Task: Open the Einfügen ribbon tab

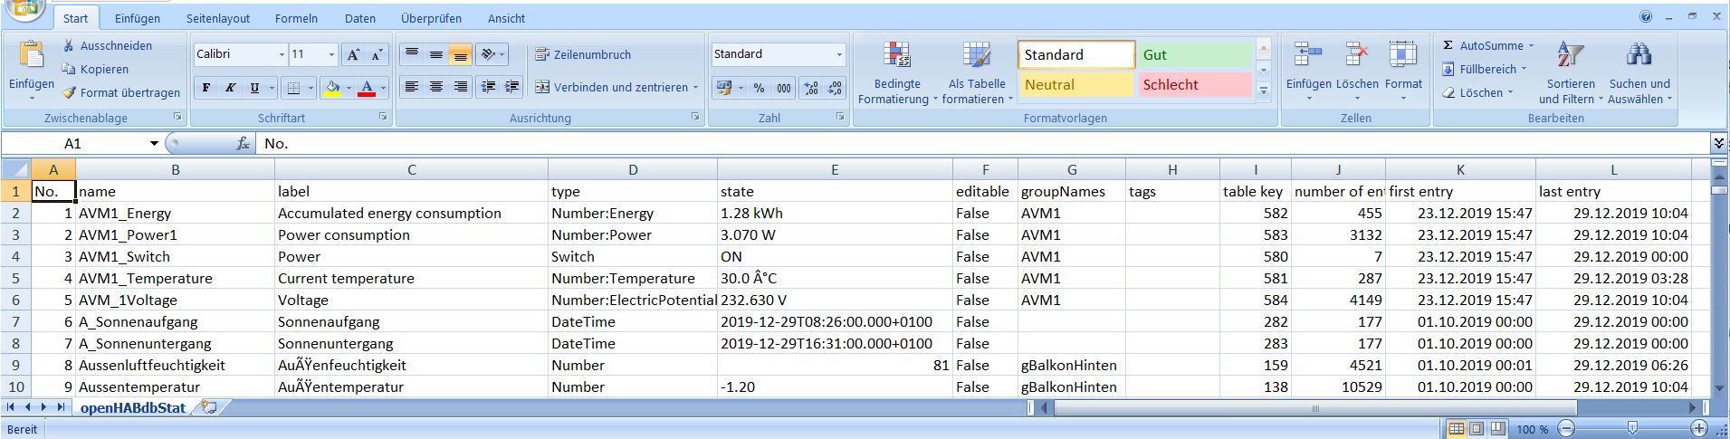Action: click(138, 18)
